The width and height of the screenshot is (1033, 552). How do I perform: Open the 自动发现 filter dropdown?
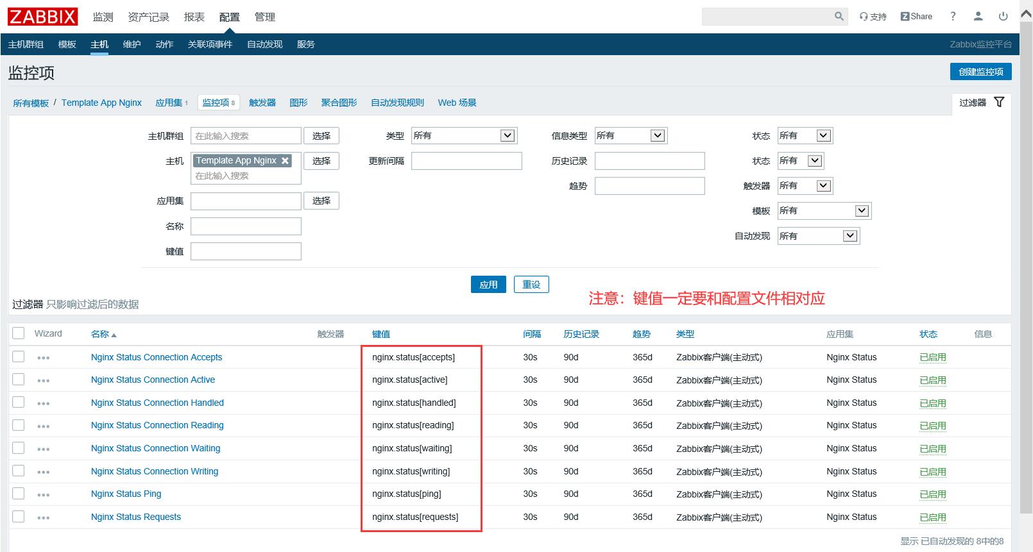click(818, 235)
